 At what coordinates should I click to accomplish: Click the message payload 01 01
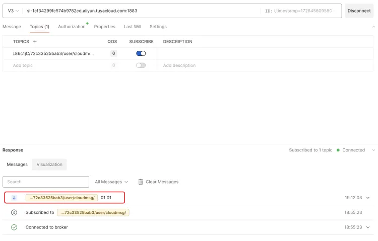pyautogui.click(x=106, y=198)
